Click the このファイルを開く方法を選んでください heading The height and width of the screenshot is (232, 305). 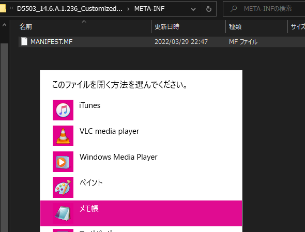[x=119, y=85]
